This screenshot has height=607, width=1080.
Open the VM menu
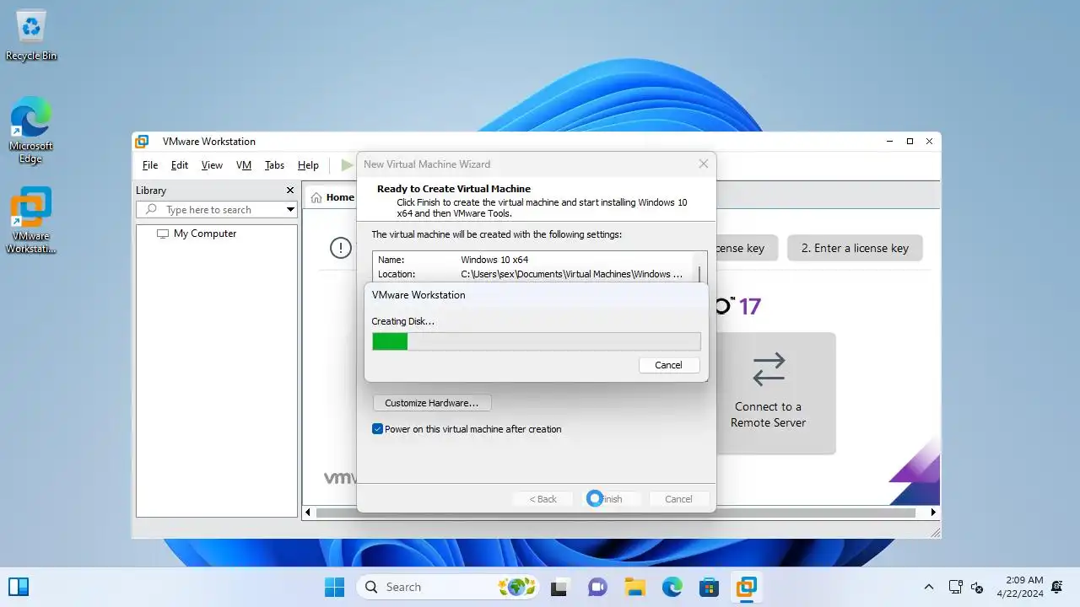coord(244,165)
